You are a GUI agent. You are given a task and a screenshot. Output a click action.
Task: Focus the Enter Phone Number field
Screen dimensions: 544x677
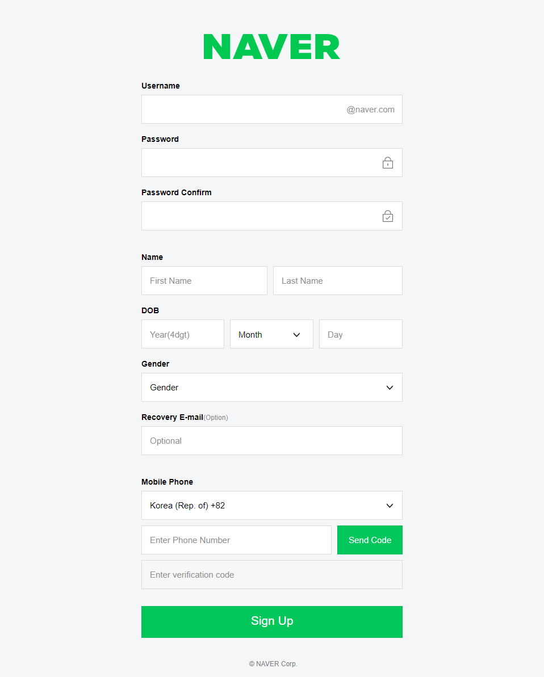point(236,540)
